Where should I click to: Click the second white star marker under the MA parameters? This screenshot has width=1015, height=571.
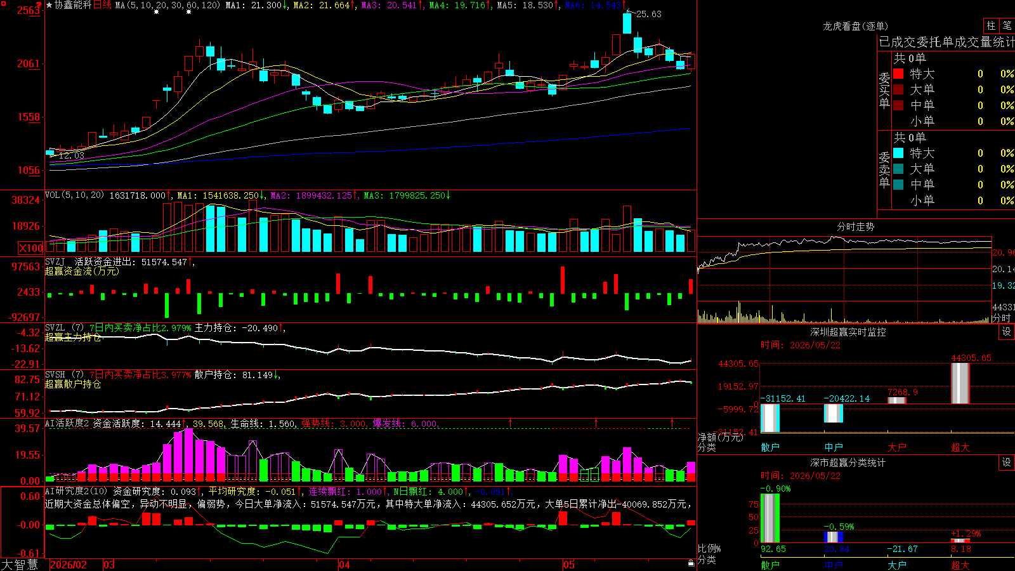pos(188,12)
